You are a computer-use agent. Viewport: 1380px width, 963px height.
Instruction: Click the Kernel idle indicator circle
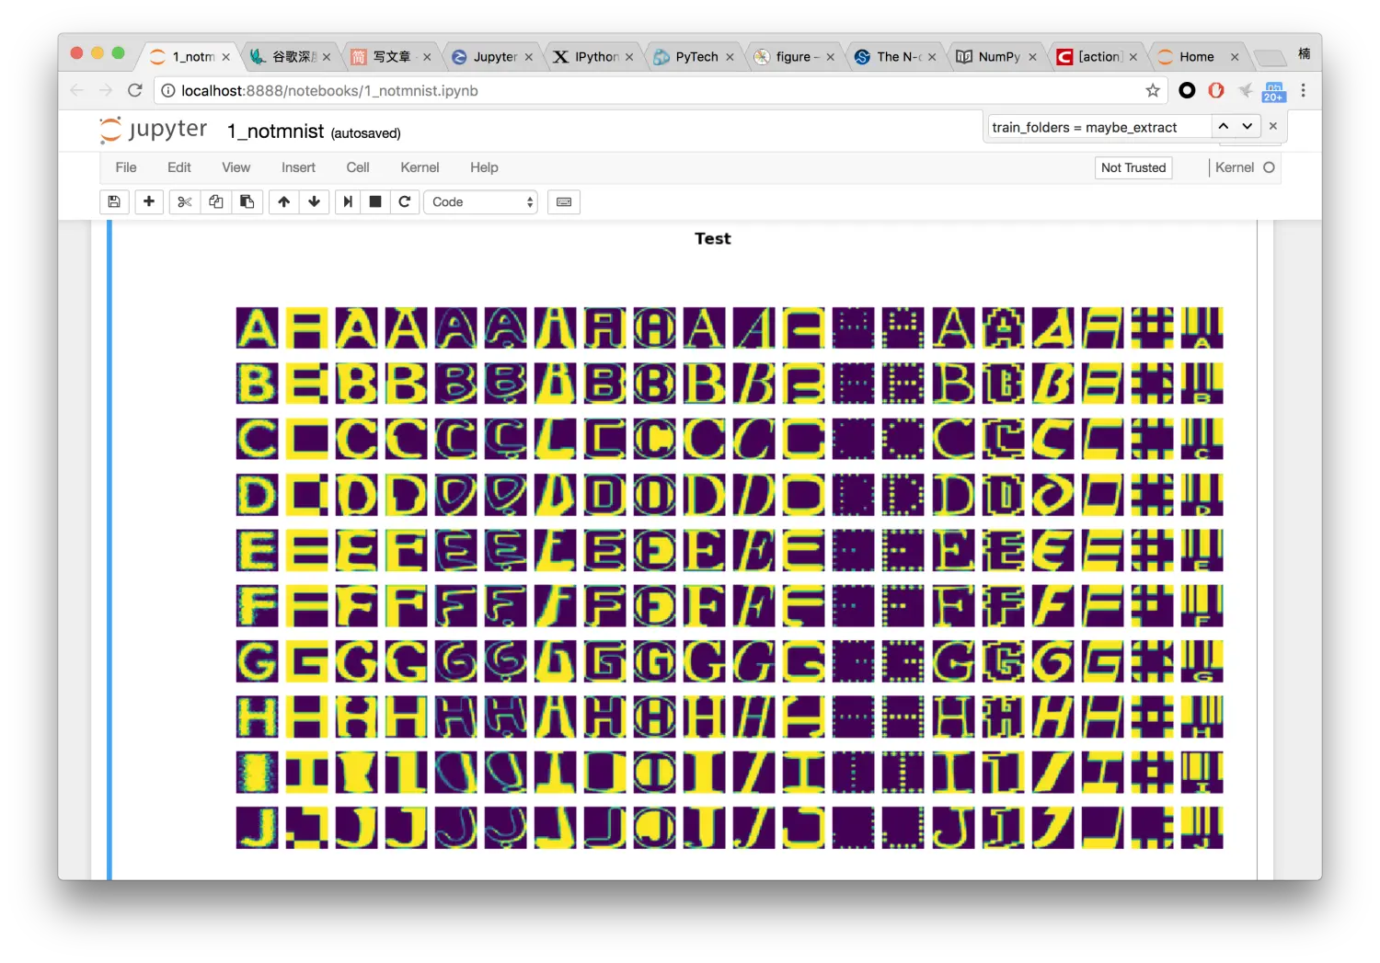pos(1269,167)
